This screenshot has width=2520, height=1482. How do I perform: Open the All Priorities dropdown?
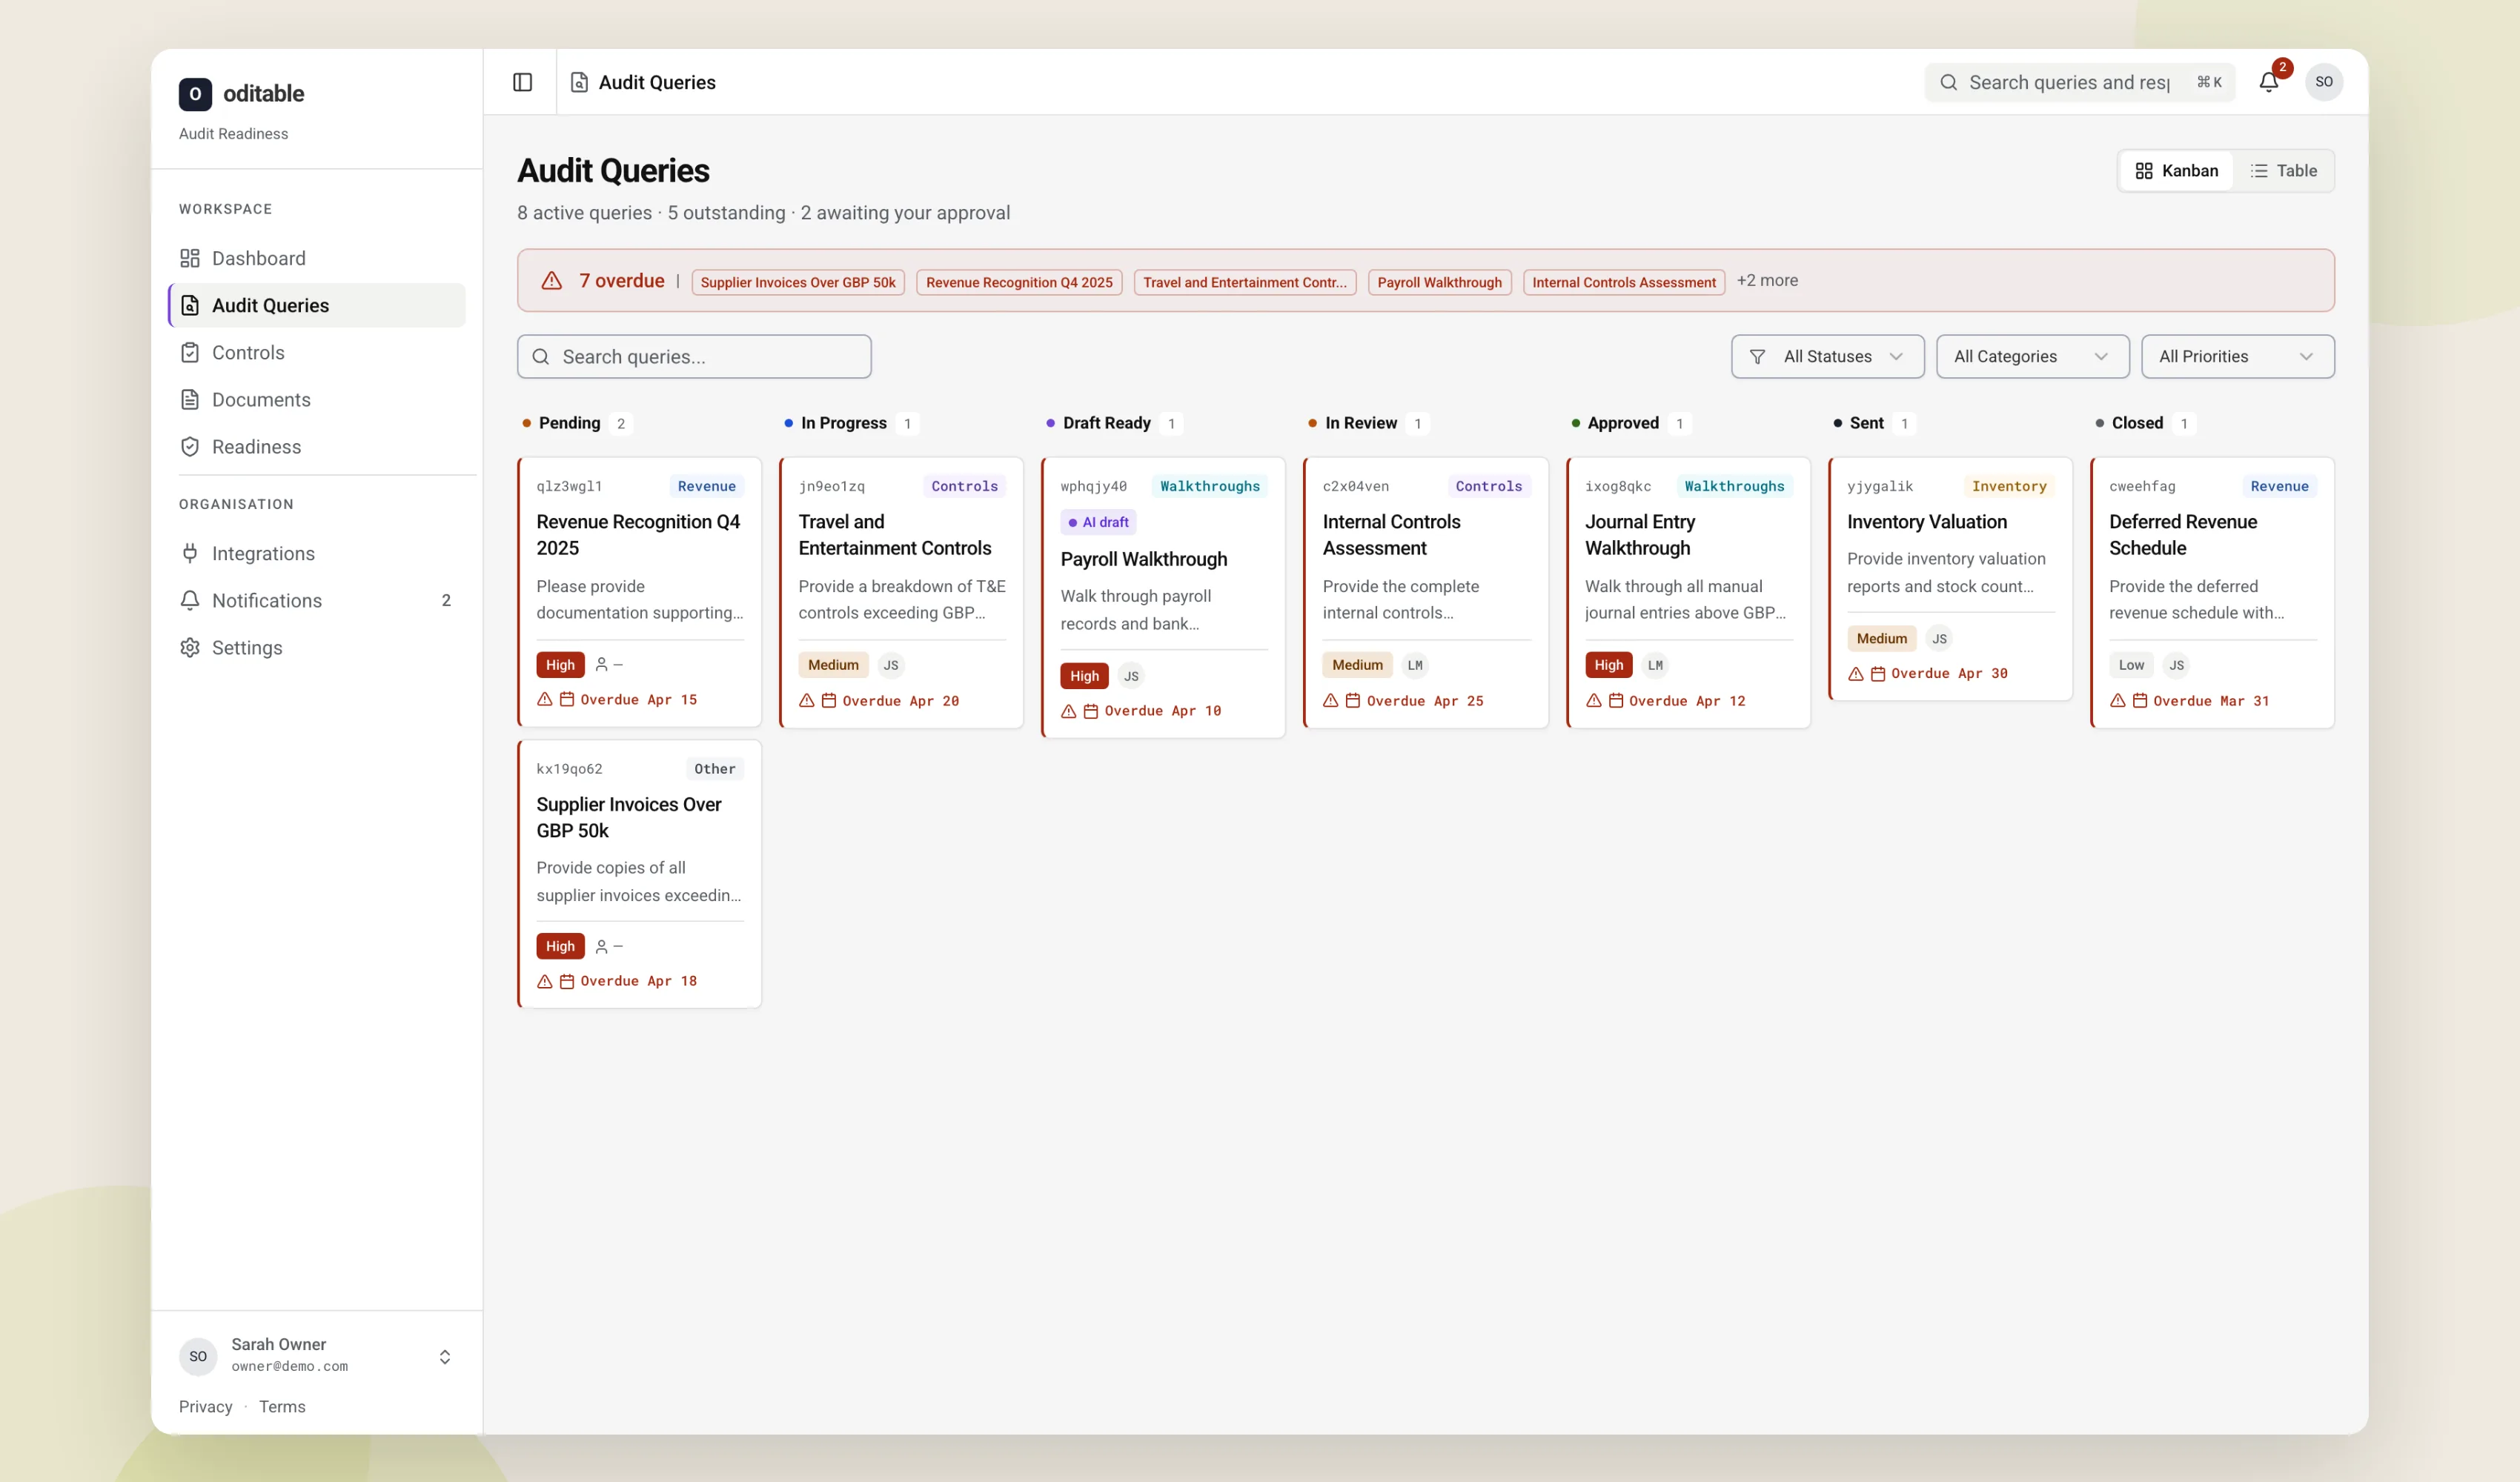coord(2237,356)
